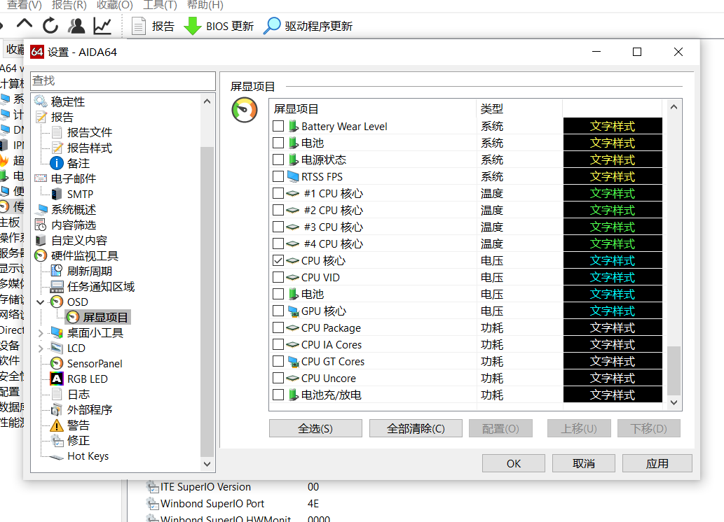Click the up-arrow navigation icon in toolbar
724x522 pixels.
click(25, 24)
